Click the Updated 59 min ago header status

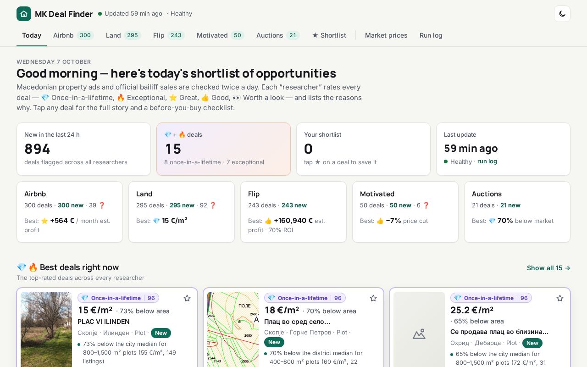click(x=130, y=14)
